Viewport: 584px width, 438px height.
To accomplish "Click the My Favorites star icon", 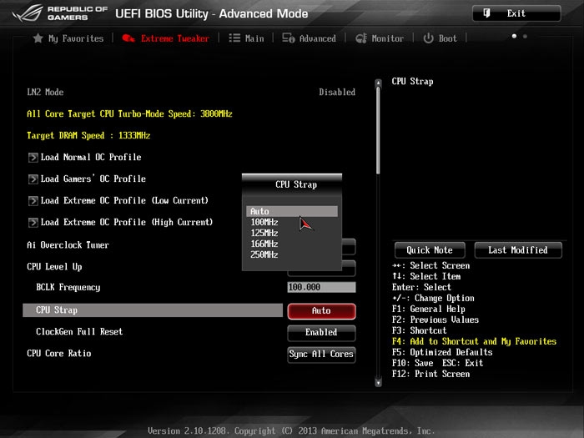I will [x=38, y=38].
